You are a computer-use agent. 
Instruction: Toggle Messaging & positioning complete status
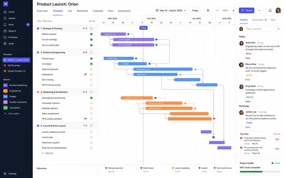[91, 98]
